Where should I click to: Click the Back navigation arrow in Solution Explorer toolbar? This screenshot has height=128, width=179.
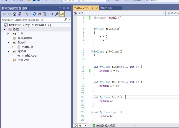[x=4, y=14]
